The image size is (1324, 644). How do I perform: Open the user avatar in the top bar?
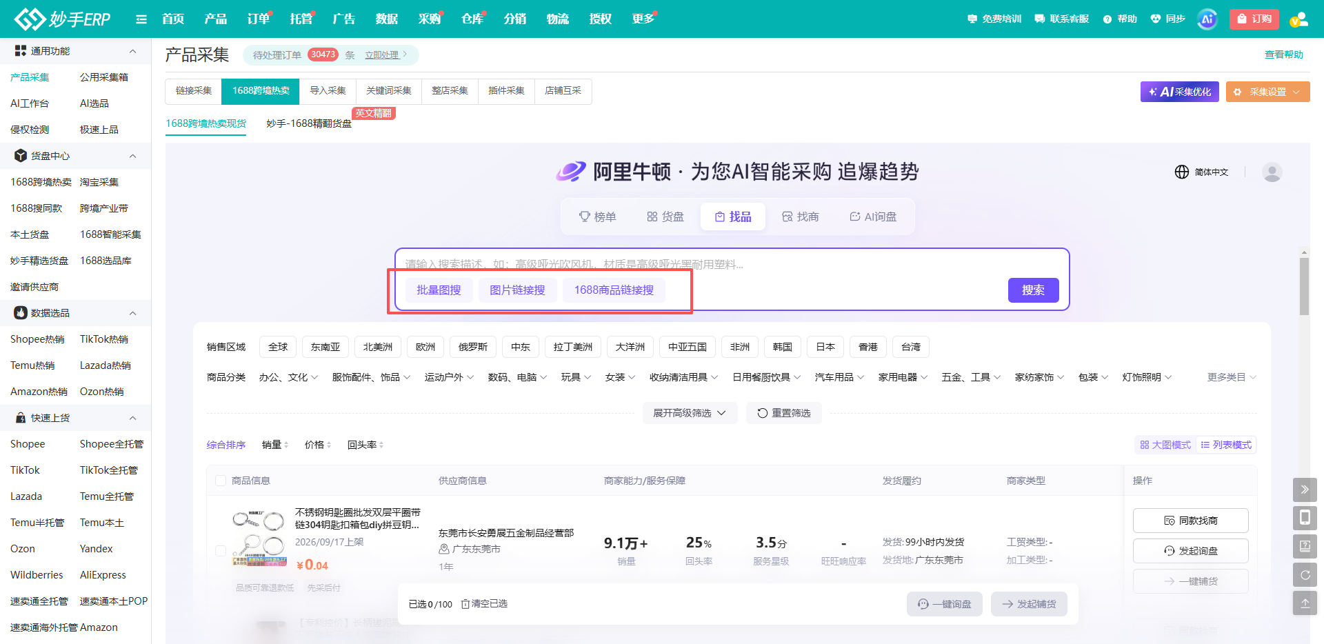(x=1298, y=19)
